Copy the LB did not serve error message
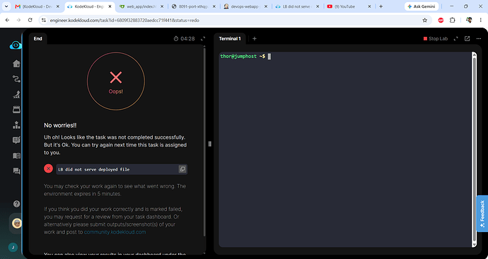 [182, 169]
